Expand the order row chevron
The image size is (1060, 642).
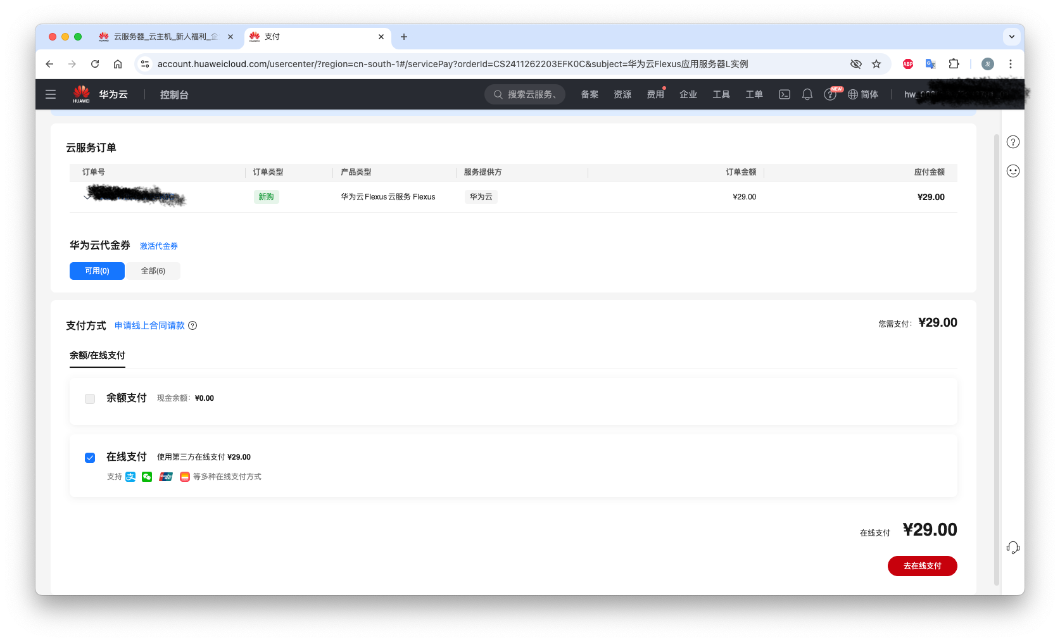click(x=87, y=197)
